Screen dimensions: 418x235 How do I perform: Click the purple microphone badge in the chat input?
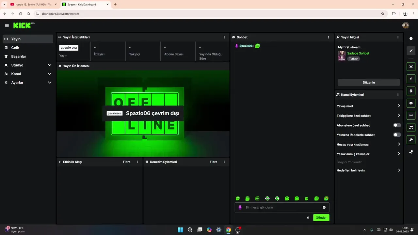pyautogui.click(x=240, y=207)
